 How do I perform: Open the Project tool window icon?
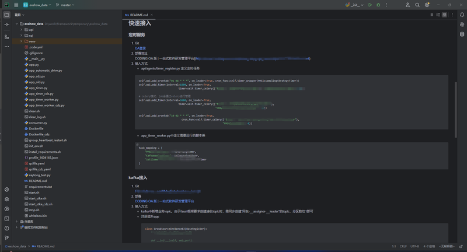click(6, 15)
